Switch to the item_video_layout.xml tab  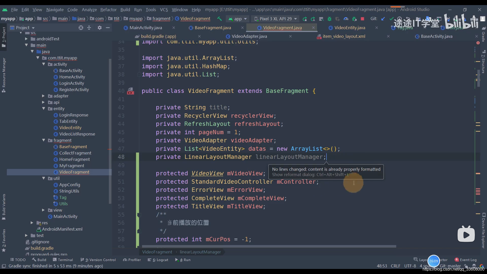(344, 36)
